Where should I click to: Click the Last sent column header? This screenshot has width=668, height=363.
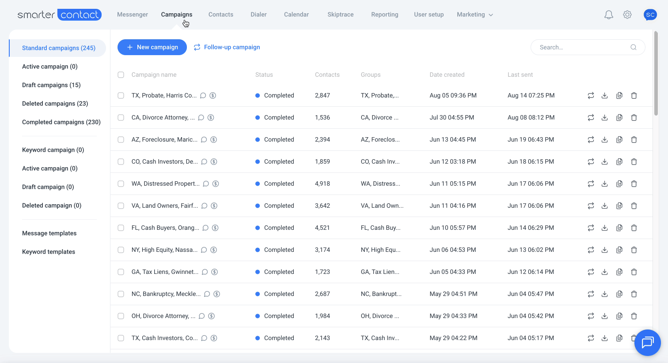520,75
